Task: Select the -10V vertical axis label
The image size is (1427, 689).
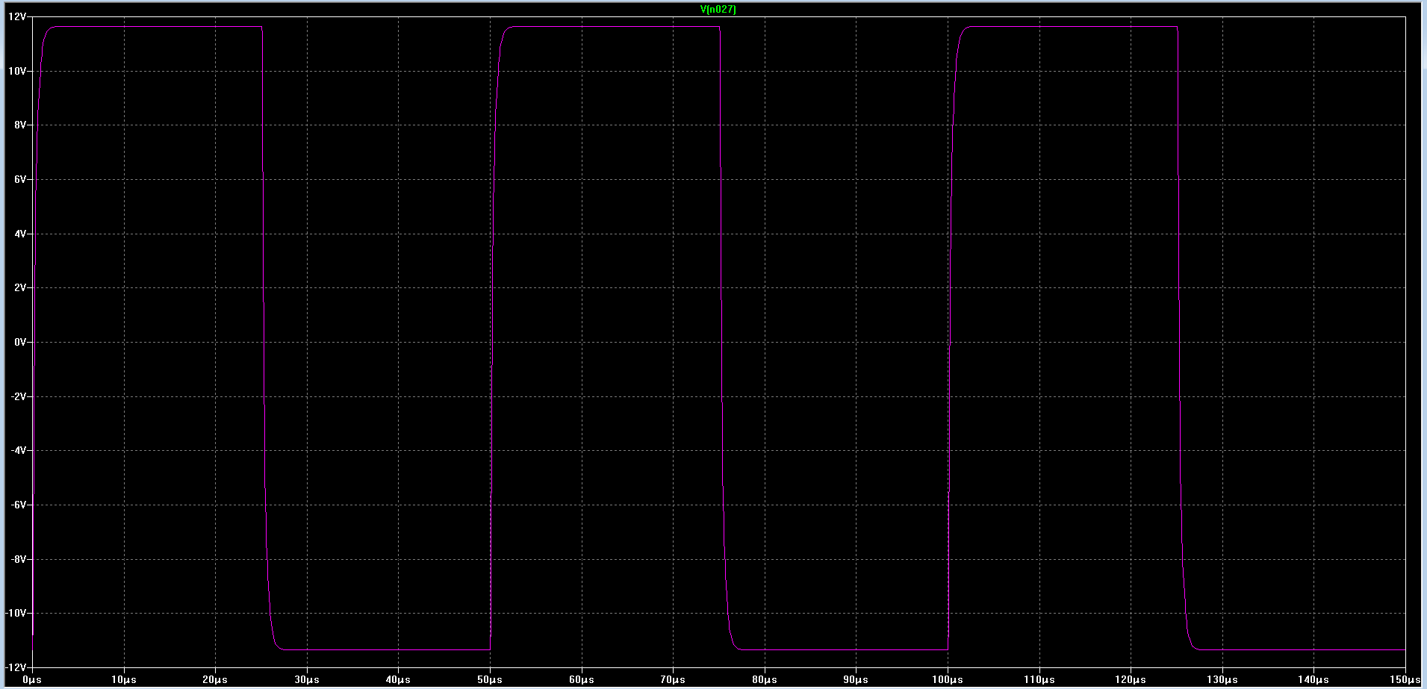Action: coord(16,613)
